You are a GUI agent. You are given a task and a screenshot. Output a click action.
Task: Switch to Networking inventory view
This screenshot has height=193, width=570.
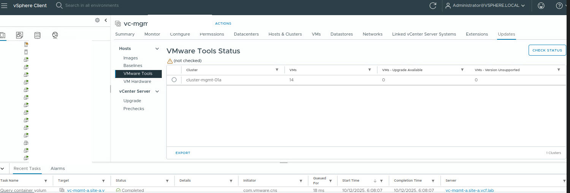coord(55,35)
